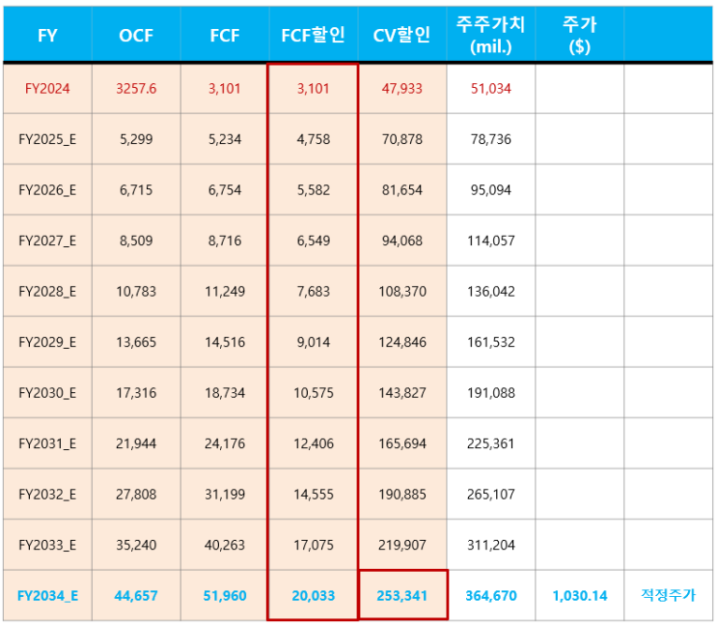Click the 주주가치 (mil.) column header
The height and width of the screenshot is (625, 717).
[x=490, y=35]
